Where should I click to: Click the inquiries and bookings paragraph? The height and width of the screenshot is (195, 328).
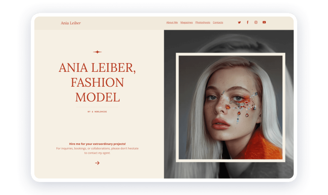pyautogui.click(x=97, y=150)
